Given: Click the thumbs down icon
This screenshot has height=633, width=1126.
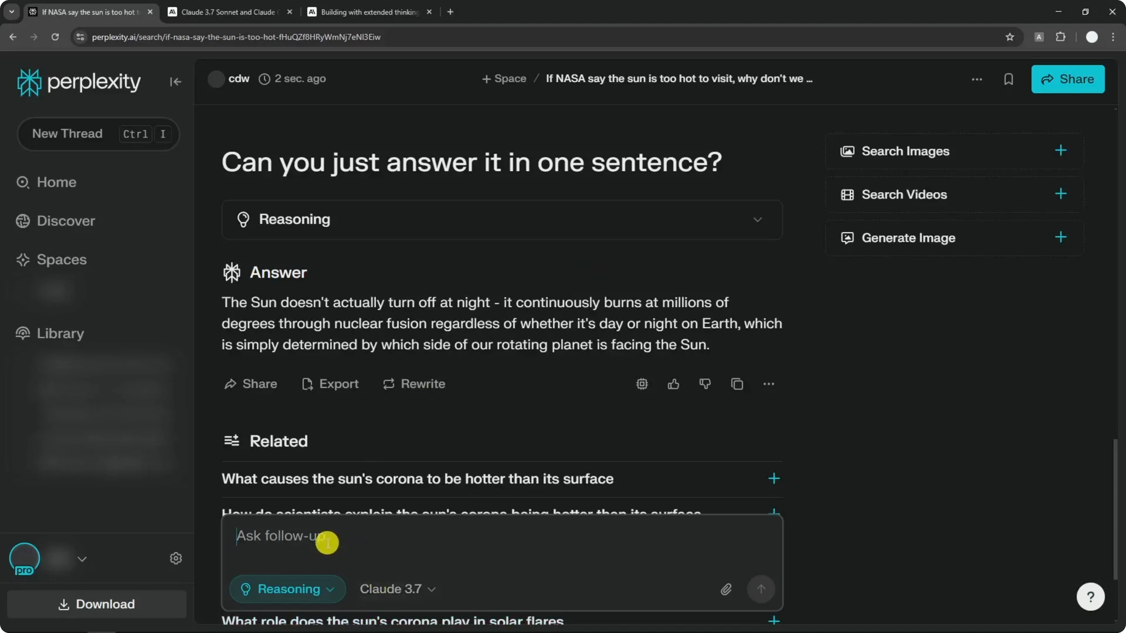Looking at the screenshot, I should pos(705,384).
